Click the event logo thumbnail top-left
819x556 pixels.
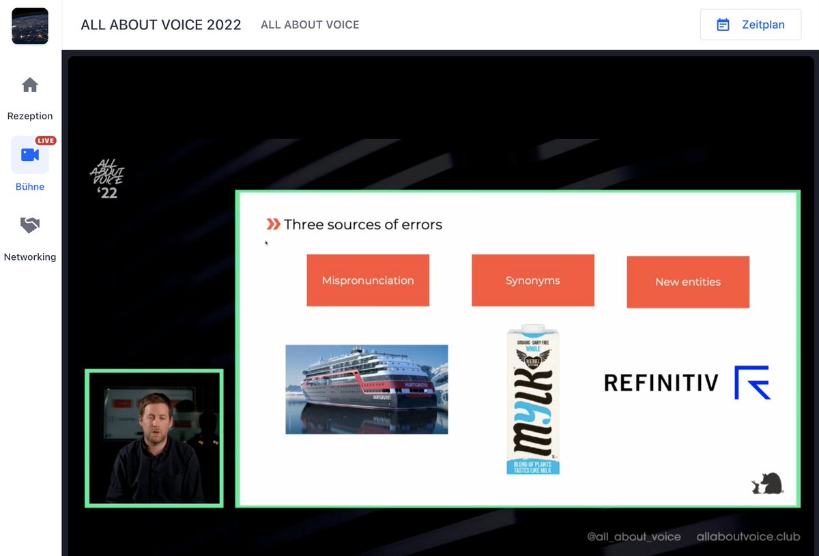(29, 25)
